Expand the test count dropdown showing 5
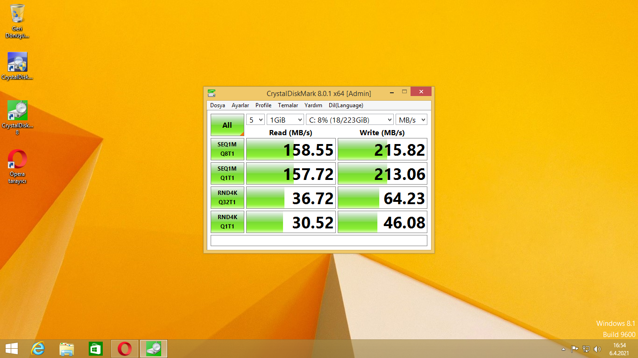 click(255, 120)
